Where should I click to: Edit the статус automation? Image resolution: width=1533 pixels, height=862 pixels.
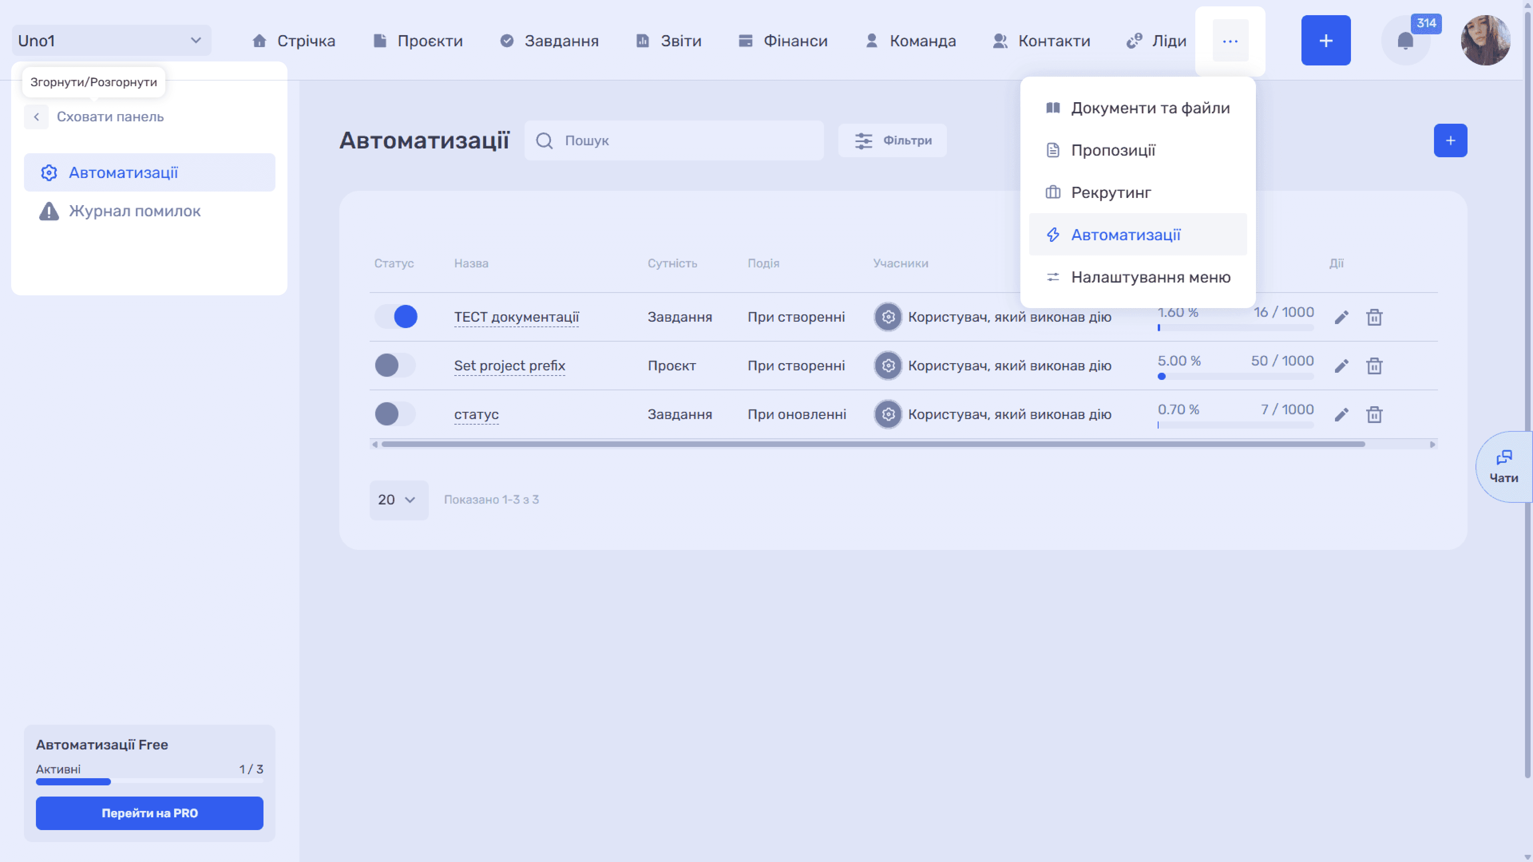1341,415
